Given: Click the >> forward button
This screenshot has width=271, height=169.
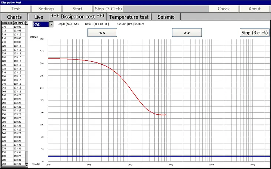Looking at the screenshot, I should tap(187, 33).
